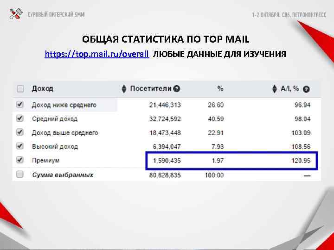
Task: Uncheck the Средний доход checkbox
Action: [20, 118]
